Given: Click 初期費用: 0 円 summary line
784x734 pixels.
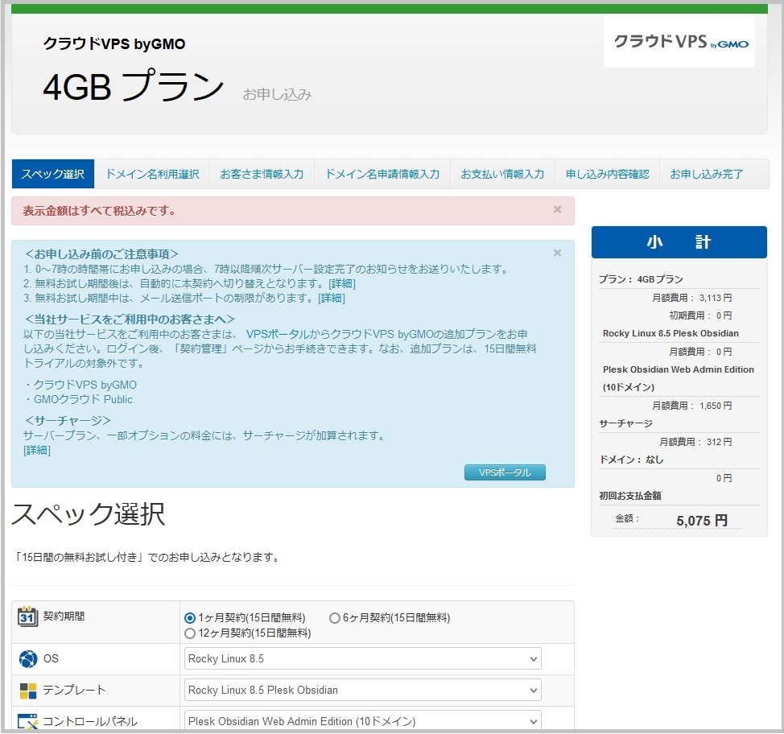Looking at the screenshot, I should pyautogui.click(x=700, y=316).
